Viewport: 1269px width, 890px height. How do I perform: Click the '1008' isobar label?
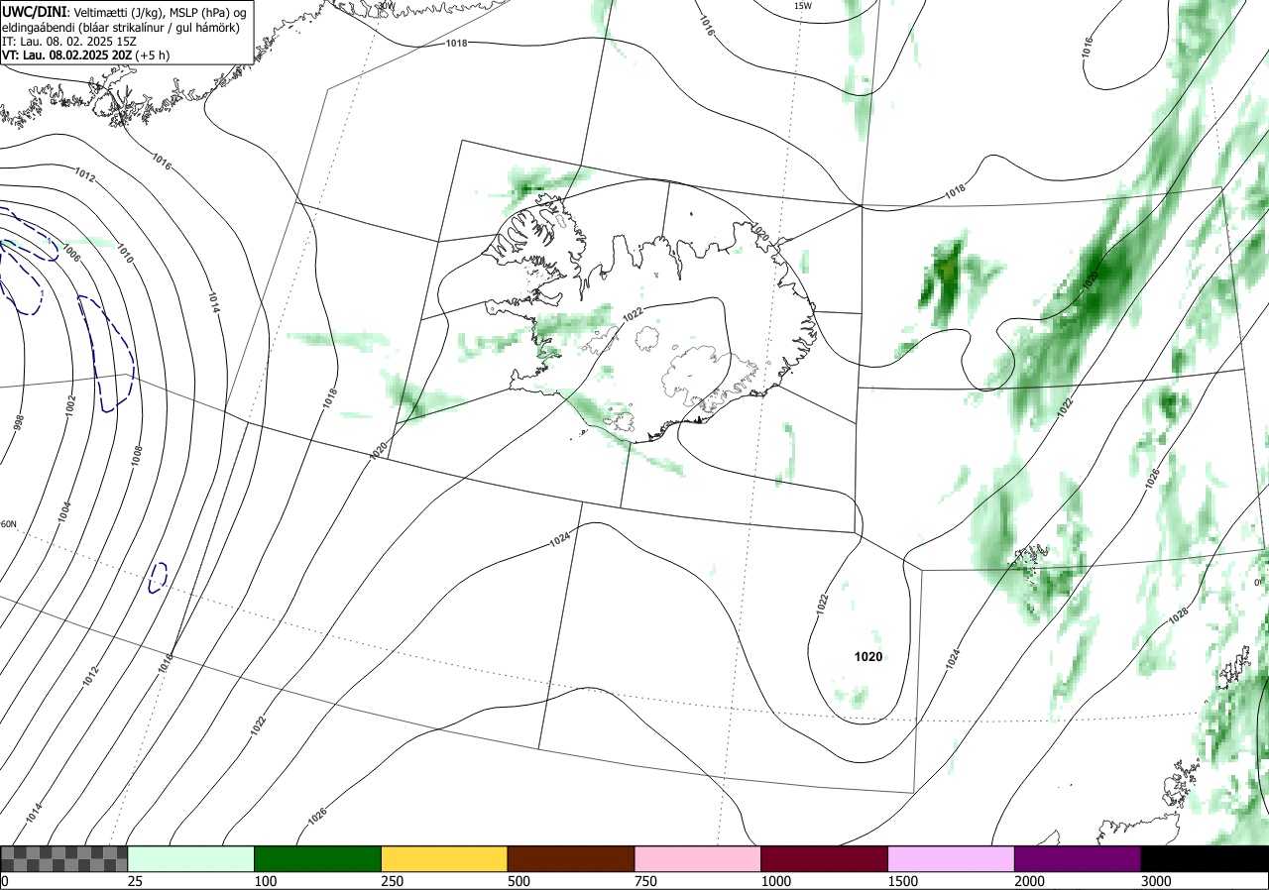coord(137,456)
